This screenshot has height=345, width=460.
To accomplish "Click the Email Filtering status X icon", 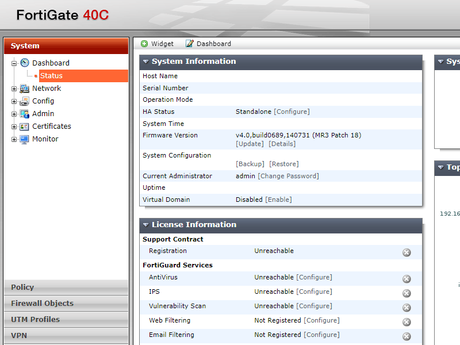I will pyautogui.click(x=407, y=336).
